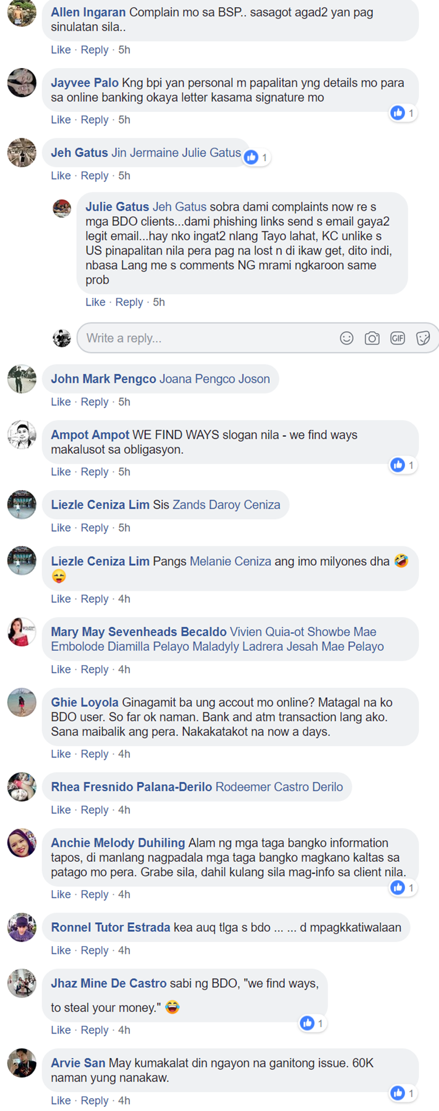Attach a photo using camera icon
This screenshot has height=1111, width=439.
(x=372, y=338)
